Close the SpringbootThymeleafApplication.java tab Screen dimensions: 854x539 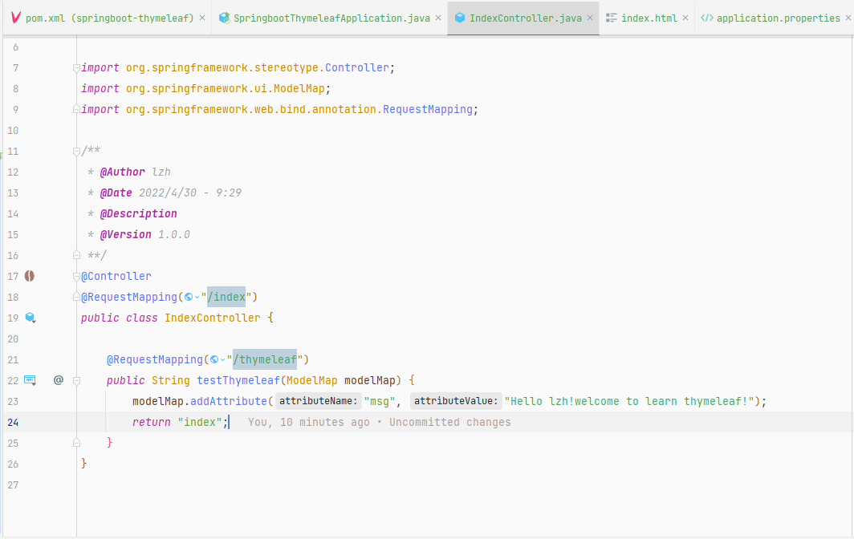pos(438,18)
